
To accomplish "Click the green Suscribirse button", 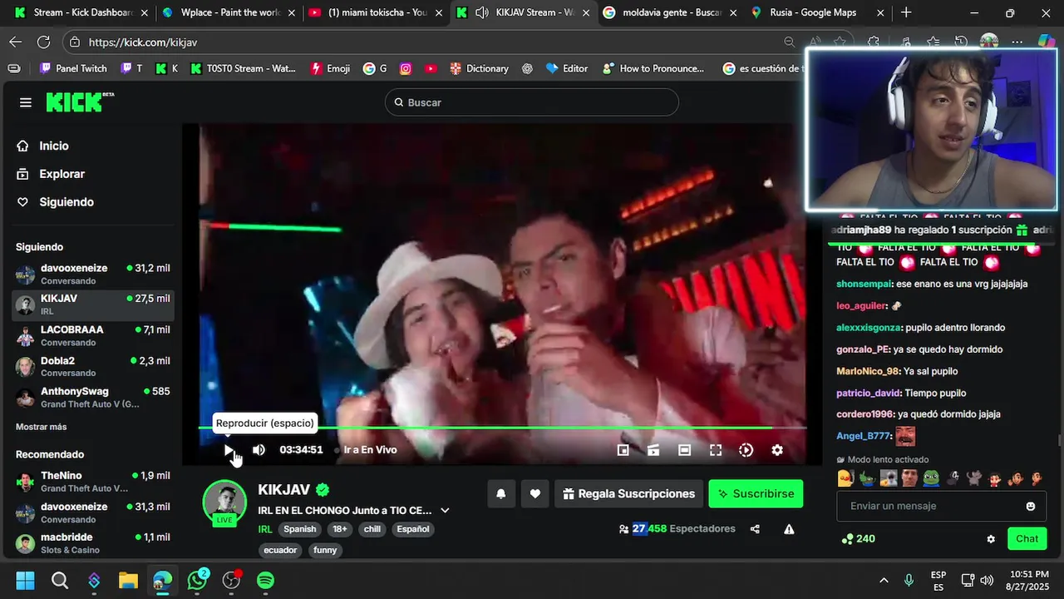I will coord(756,493).
